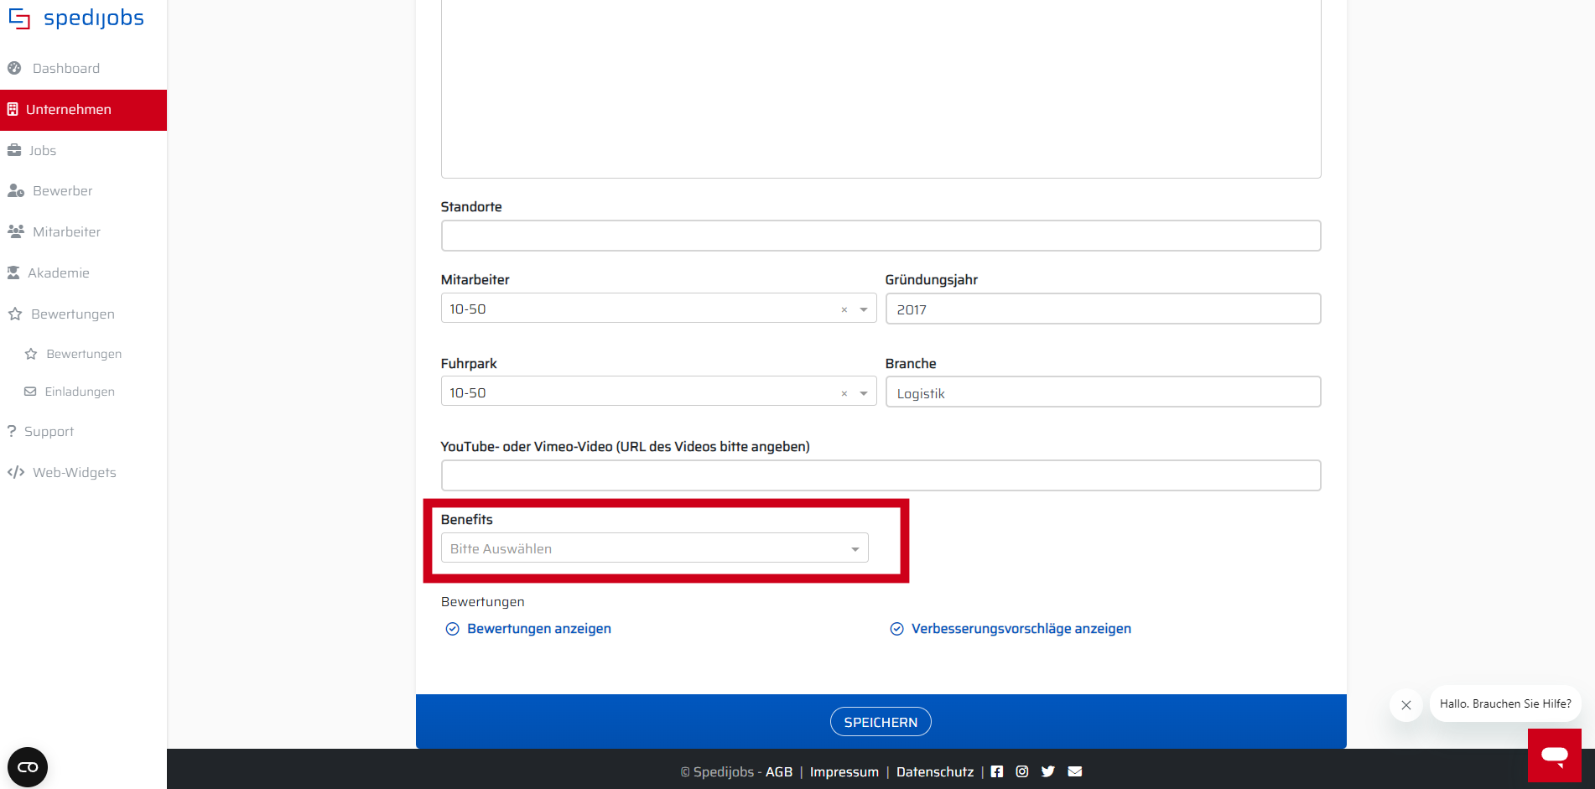
Task: Click the Standorte input field
Action: (x=881, y=236)
